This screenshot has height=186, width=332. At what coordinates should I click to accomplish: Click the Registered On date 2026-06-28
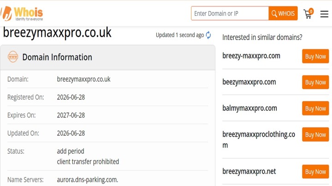[71, 97]
